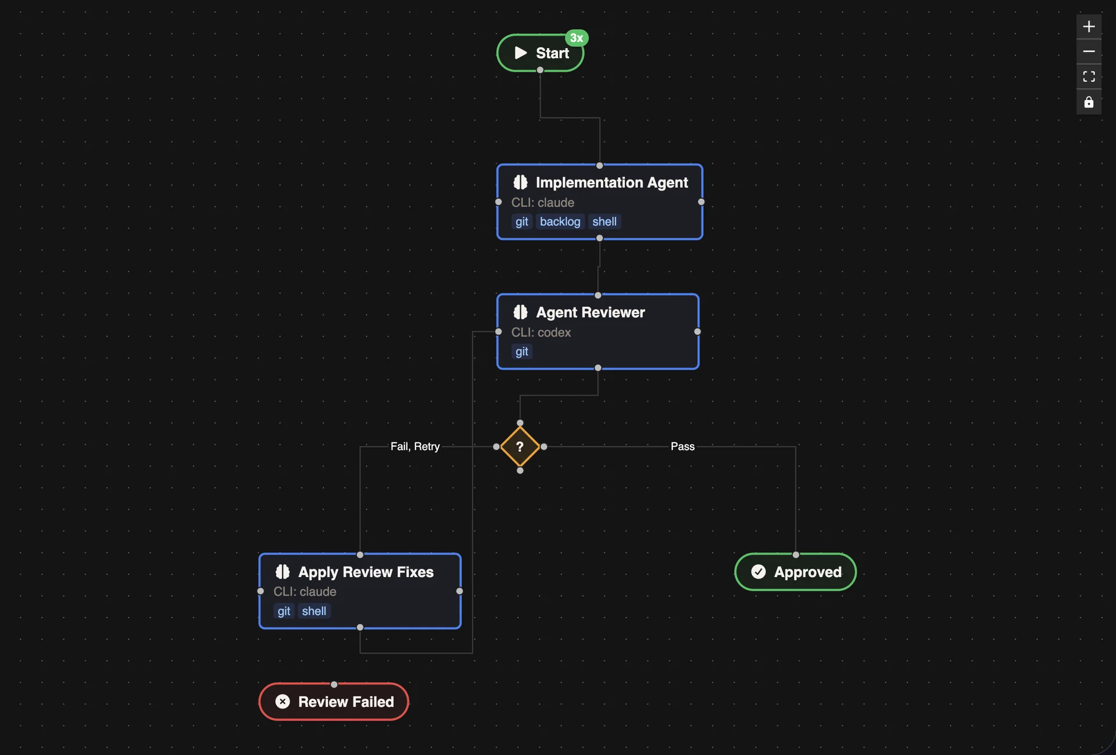Click the shell tag on Apply Review Fixes
This screenshot has height=755, width=1116.
point(314,611)
